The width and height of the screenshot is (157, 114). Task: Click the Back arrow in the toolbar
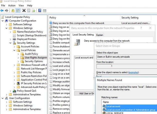coord(2,10)
